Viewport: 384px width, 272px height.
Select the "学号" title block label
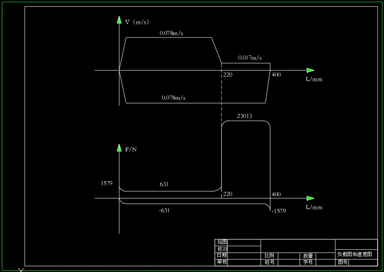click(x=308, y=262)
